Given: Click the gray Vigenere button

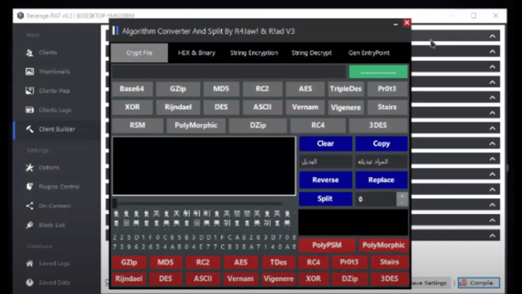Looking at the screenshot, I should [346, 107].
